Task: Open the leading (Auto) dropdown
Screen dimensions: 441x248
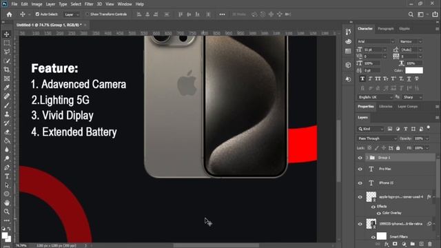Action: tap(411, 50)
